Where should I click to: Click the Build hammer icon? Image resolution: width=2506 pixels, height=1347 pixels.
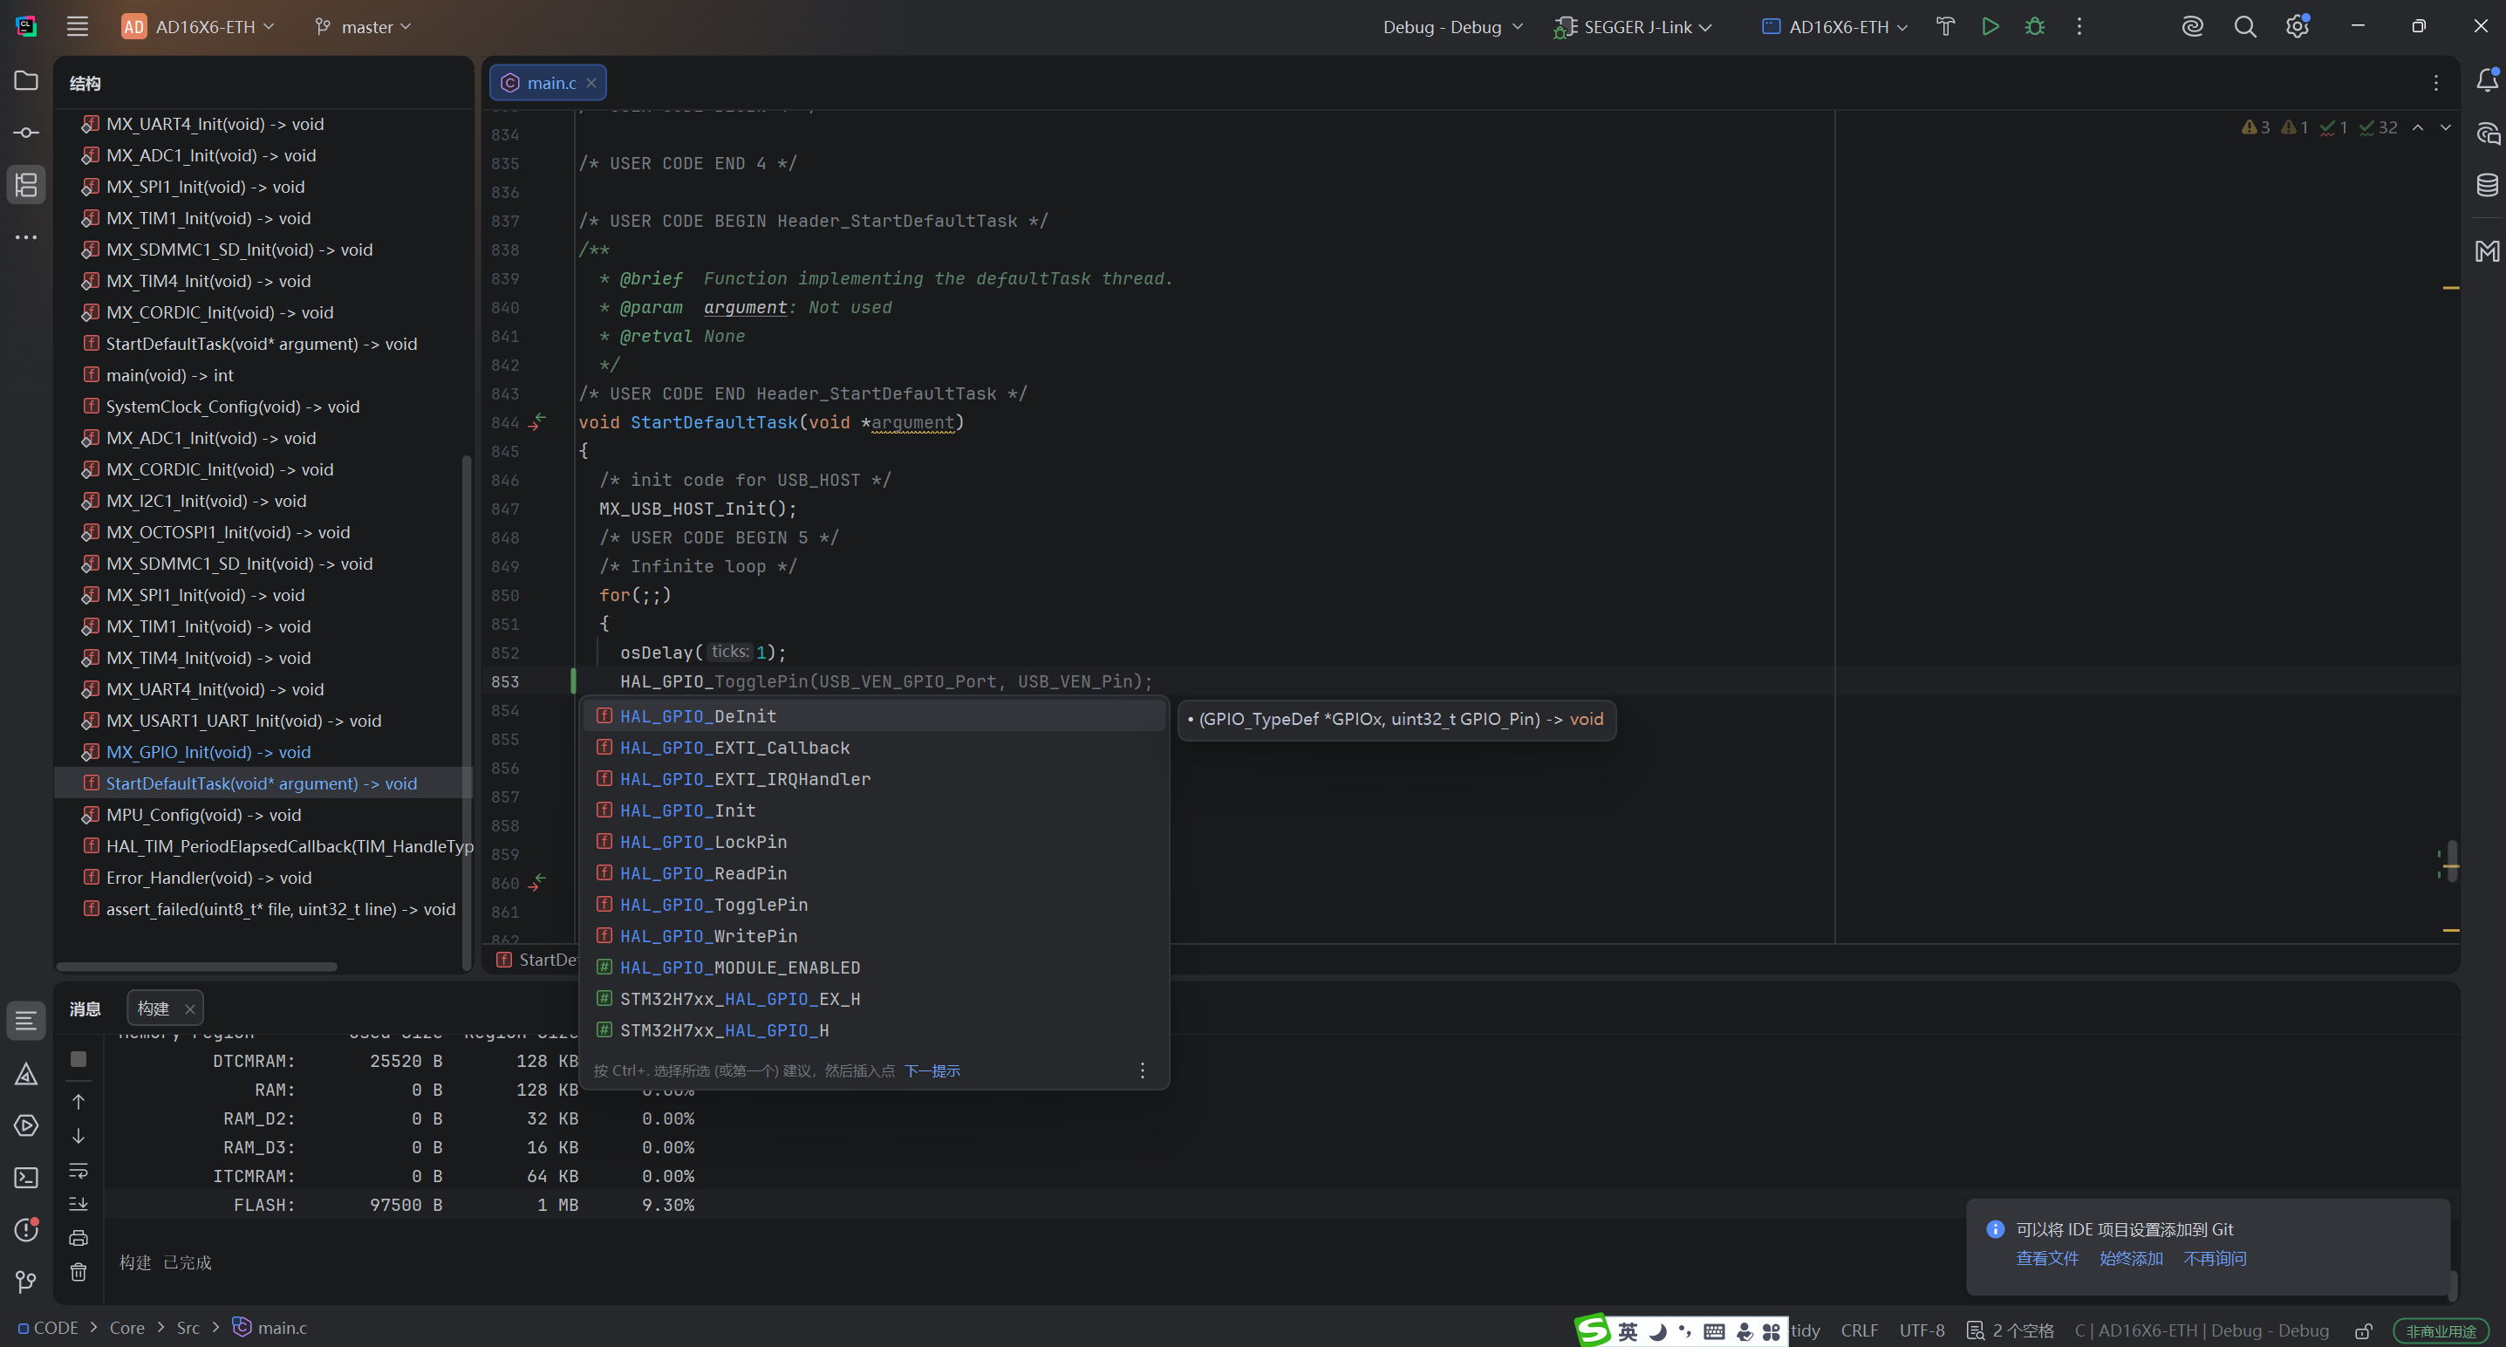(x=1944, y=27)
